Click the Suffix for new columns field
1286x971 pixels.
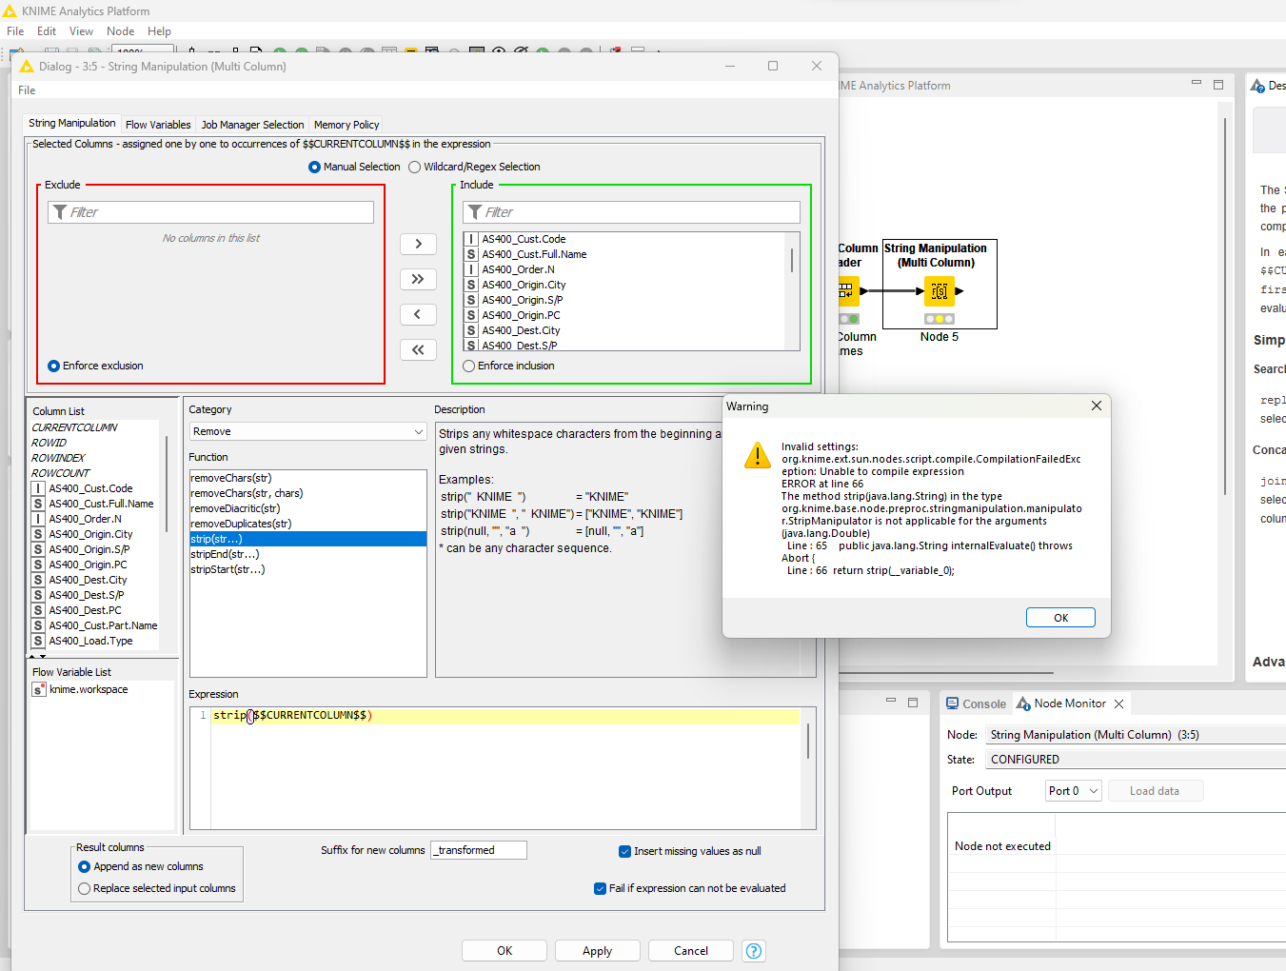pyautogui.click(x=479, y=850)
